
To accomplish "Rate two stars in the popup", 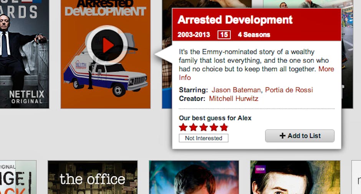I will click(x=194, y=127).
